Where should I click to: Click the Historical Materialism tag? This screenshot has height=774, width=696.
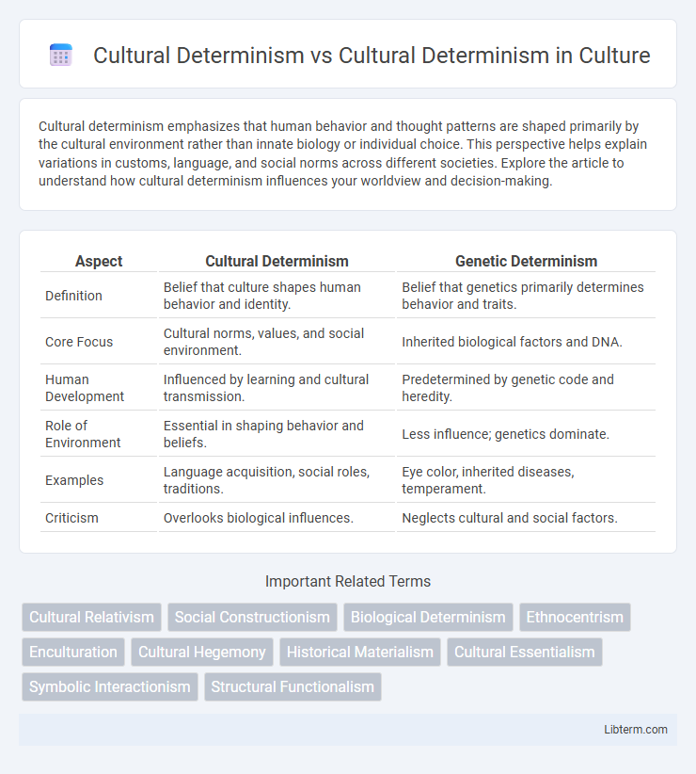click(360, 653)
